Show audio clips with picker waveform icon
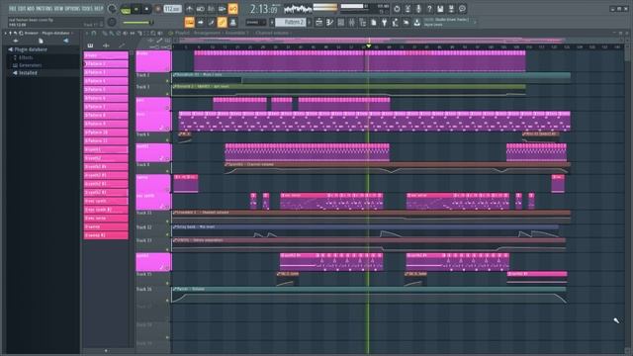 (x=106, y=45)
